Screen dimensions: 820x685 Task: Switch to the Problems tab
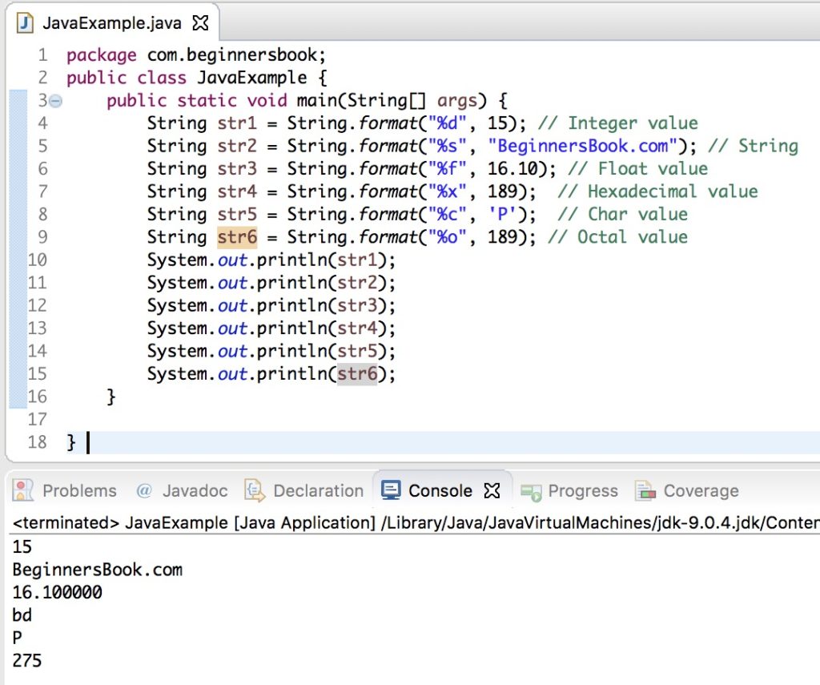pos(78,490)
